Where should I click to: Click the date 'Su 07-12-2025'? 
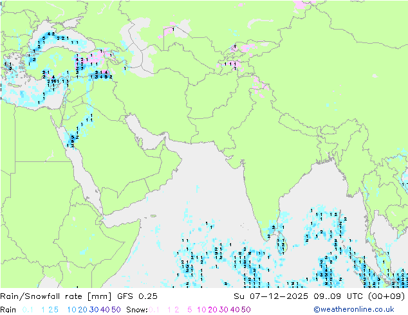[271, 296]
